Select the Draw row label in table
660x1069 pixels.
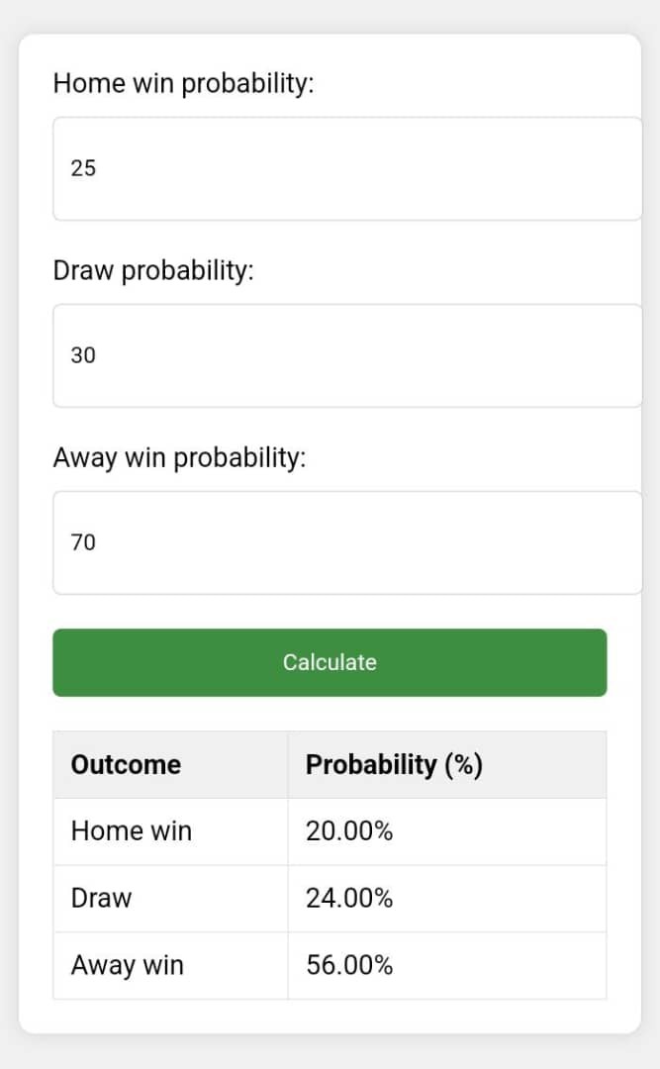[x=102, y=898]
